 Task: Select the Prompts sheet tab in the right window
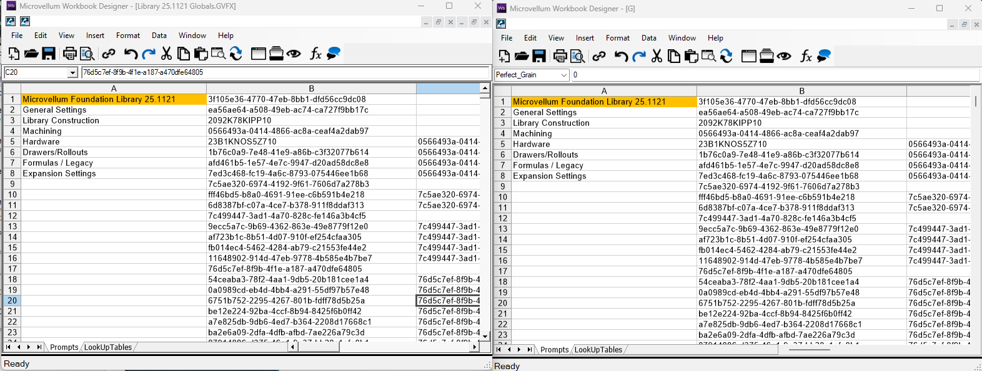click(x=554, y=350)
